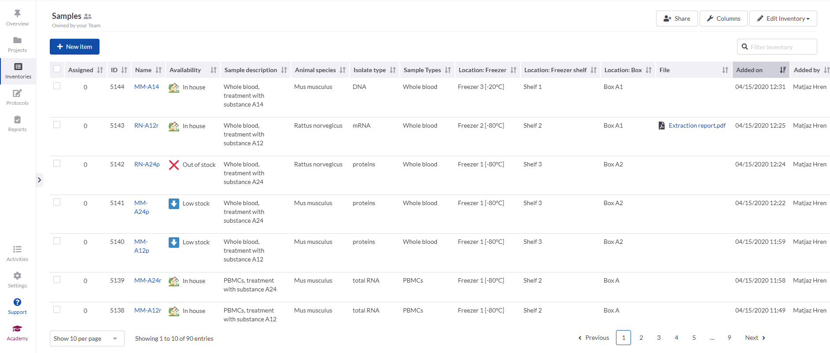This screenshot has height=353, width=830.
Task: Click the Low stock icon for ID 5140
Action: pos(174,243)
